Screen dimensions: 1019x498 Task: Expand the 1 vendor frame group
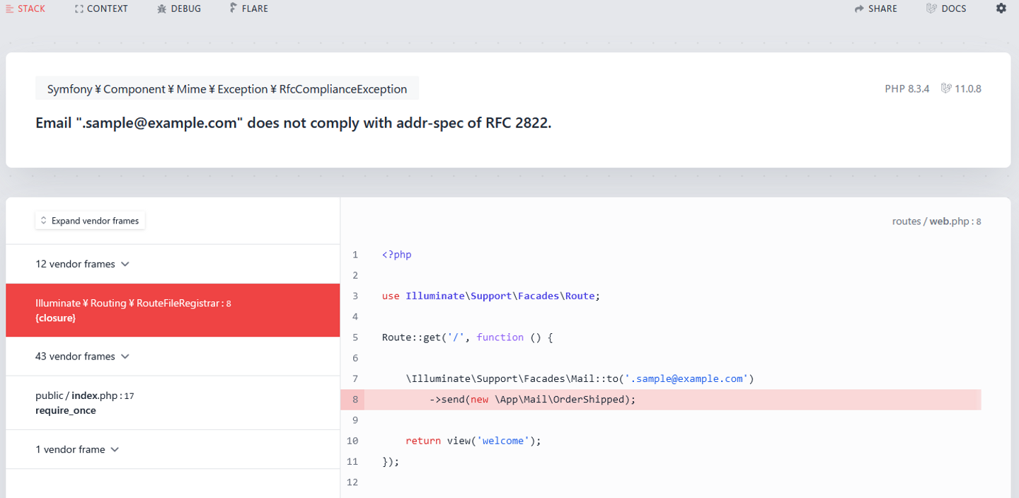tap(76, 449)
